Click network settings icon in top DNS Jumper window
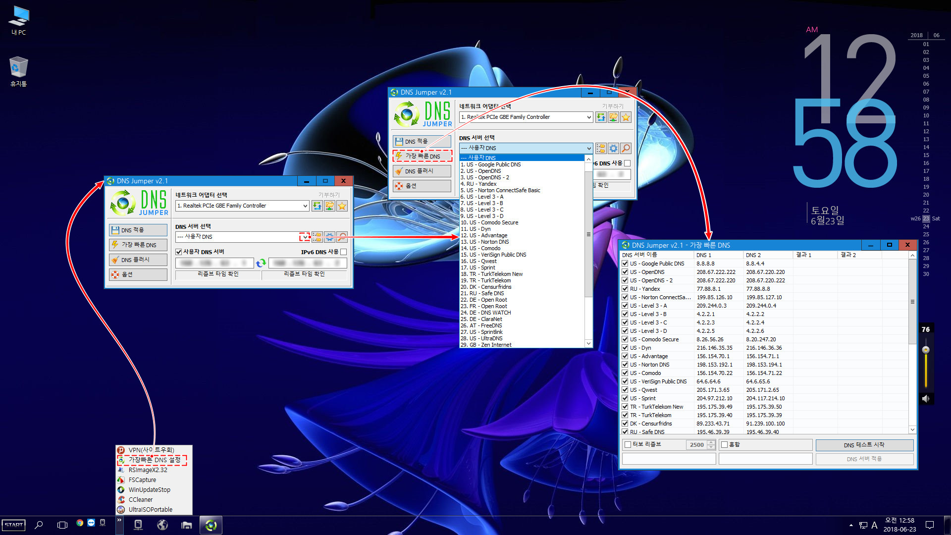Screen dimensions: 951x535 tap(613, 117)
